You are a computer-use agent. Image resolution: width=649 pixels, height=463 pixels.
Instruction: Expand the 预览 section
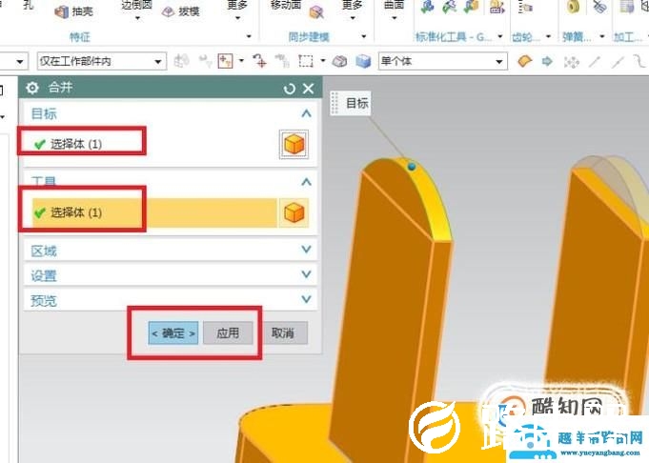pyautogui.click(x=306, y=300)
